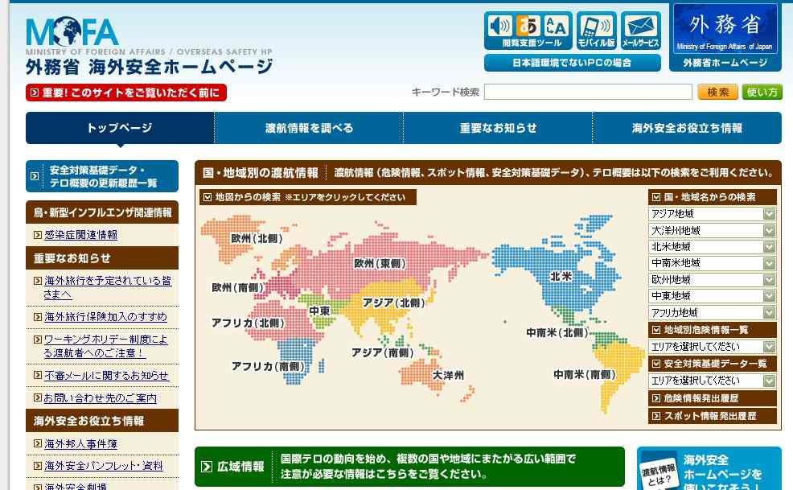
Task: Open the モバイル版 mobile phone icon
Action: pos(596,31)
